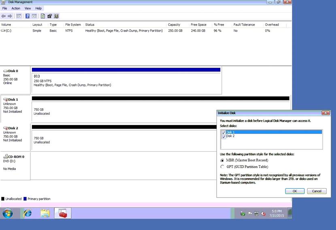
Task: Open Internet Explorer from the taskbar
Action: tap(28, 213)
